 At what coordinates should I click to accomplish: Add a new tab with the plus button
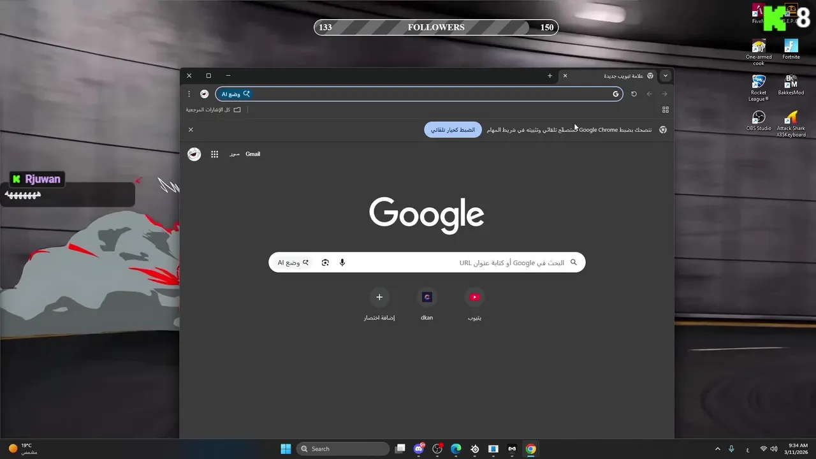point(550,76)
